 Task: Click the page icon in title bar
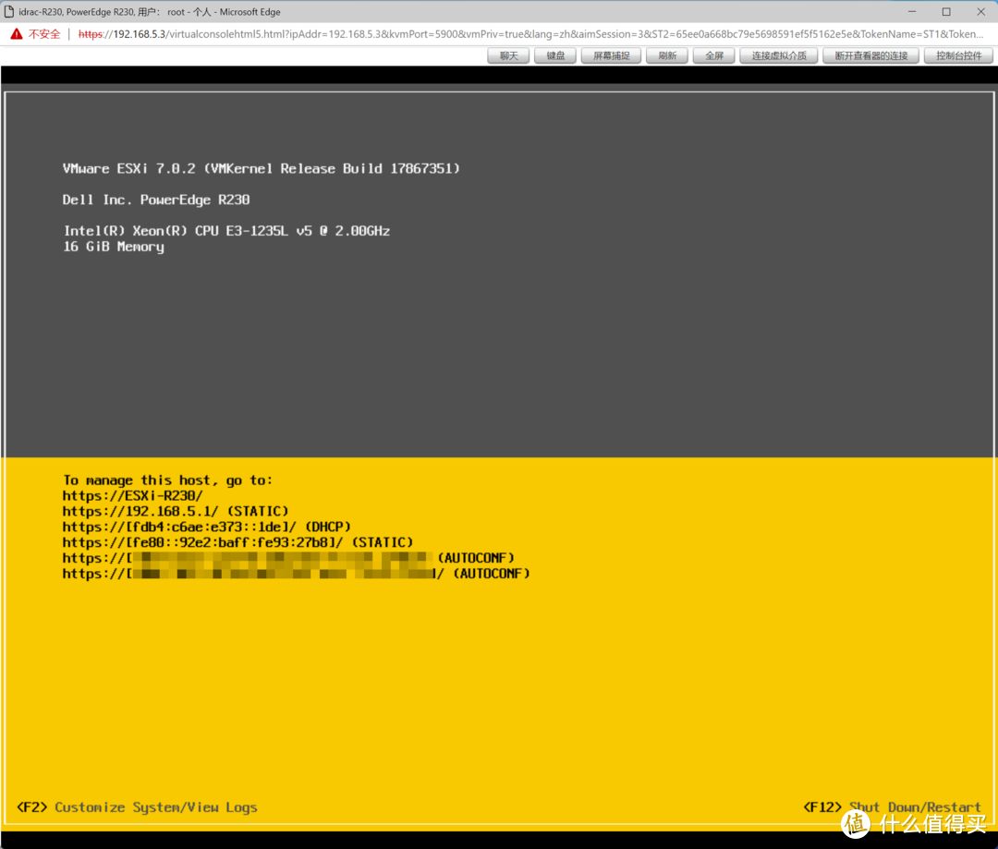[9, 11]
